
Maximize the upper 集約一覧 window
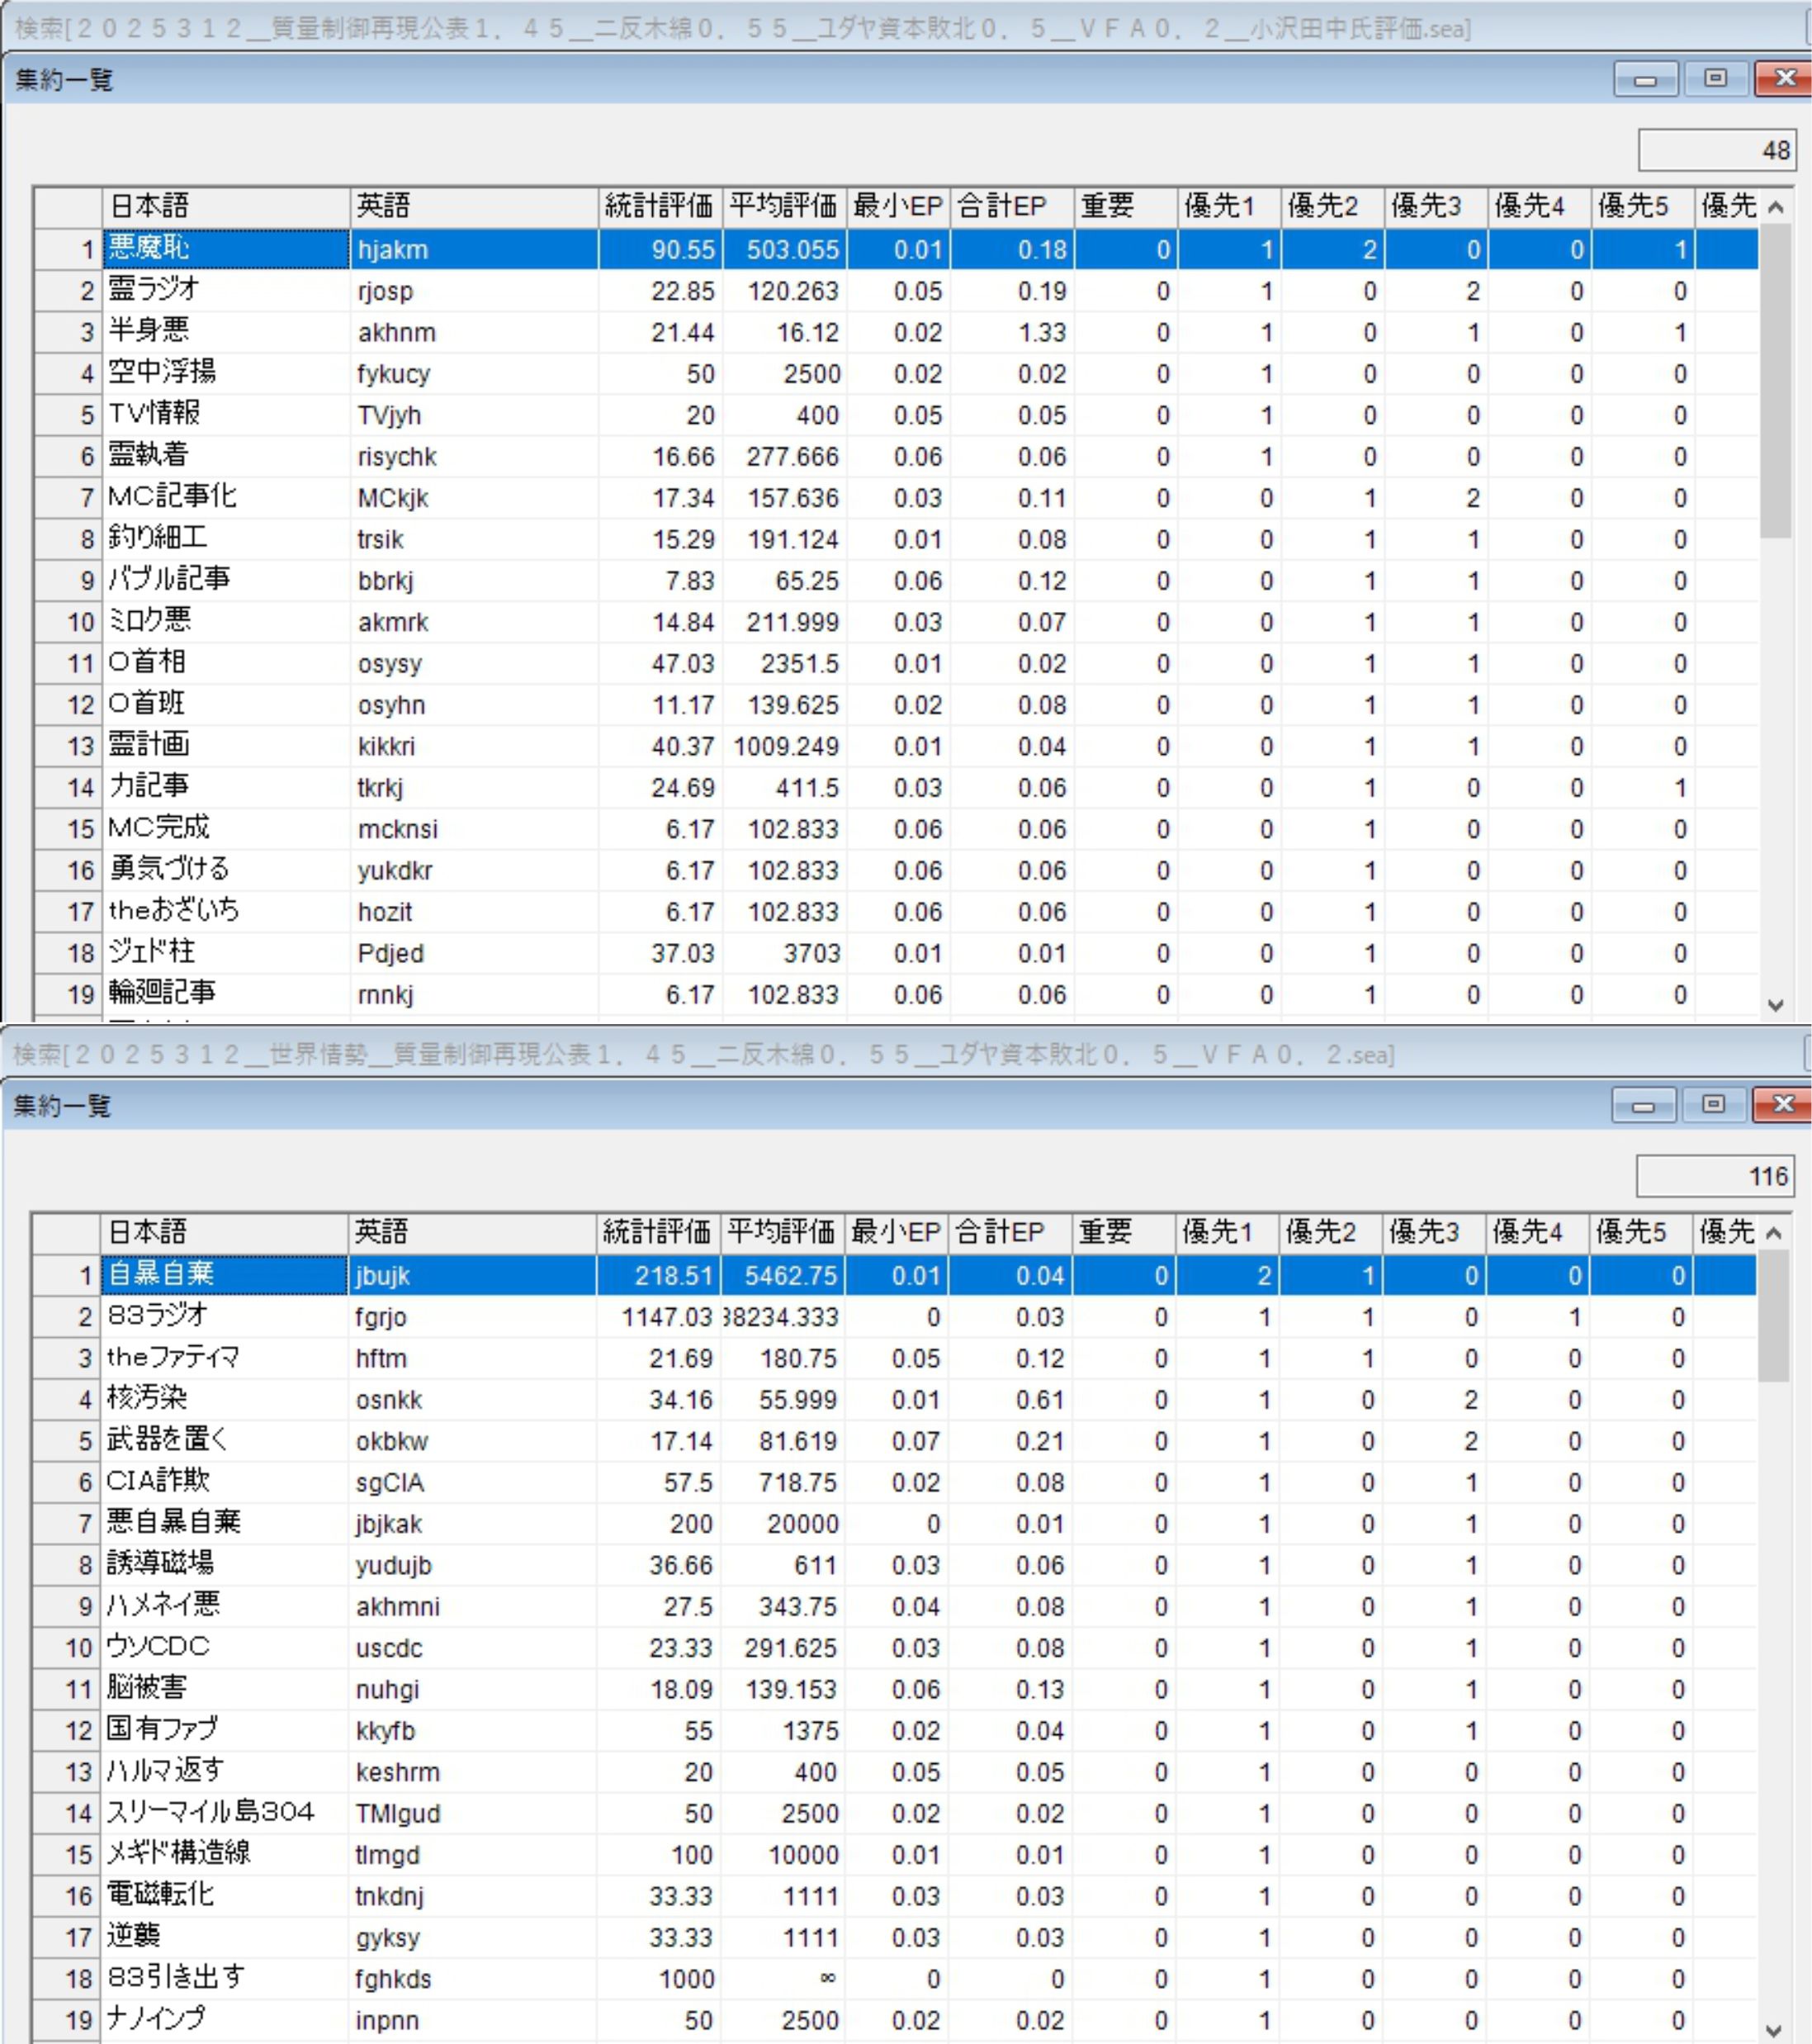click(x=1716, y=78)
